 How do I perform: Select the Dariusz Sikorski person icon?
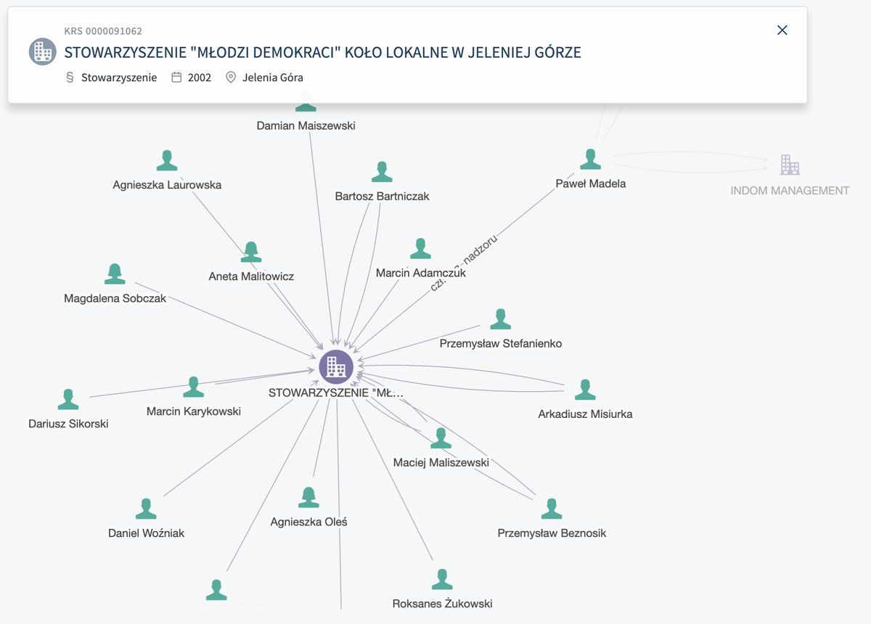click(x=68, y=399)
